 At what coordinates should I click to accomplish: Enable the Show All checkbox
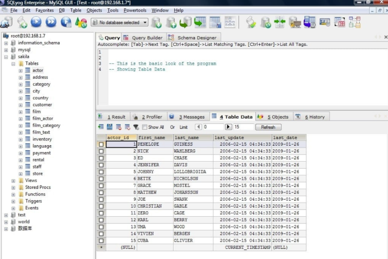(x=145, y=127)
